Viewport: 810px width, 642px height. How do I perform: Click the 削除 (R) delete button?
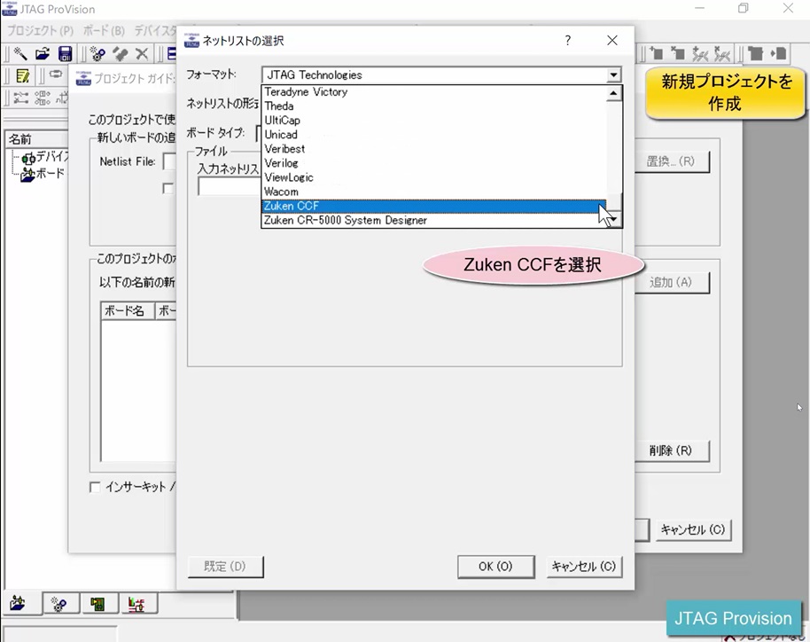pyautogui.click(x=672, y=450)
